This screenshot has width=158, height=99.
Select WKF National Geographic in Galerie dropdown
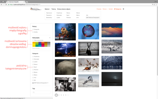[93, 17]
